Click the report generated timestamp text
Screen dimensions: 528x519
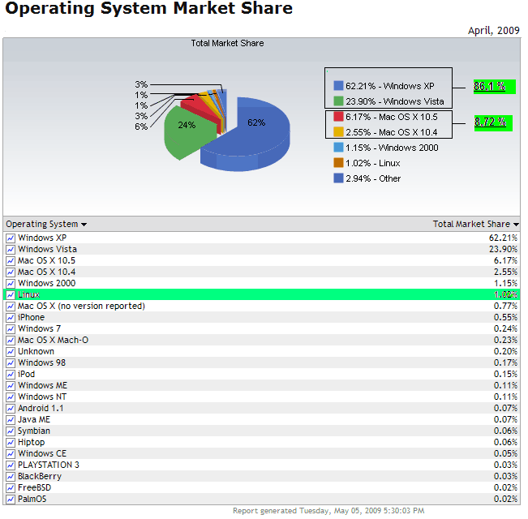[x=328, y=511]
